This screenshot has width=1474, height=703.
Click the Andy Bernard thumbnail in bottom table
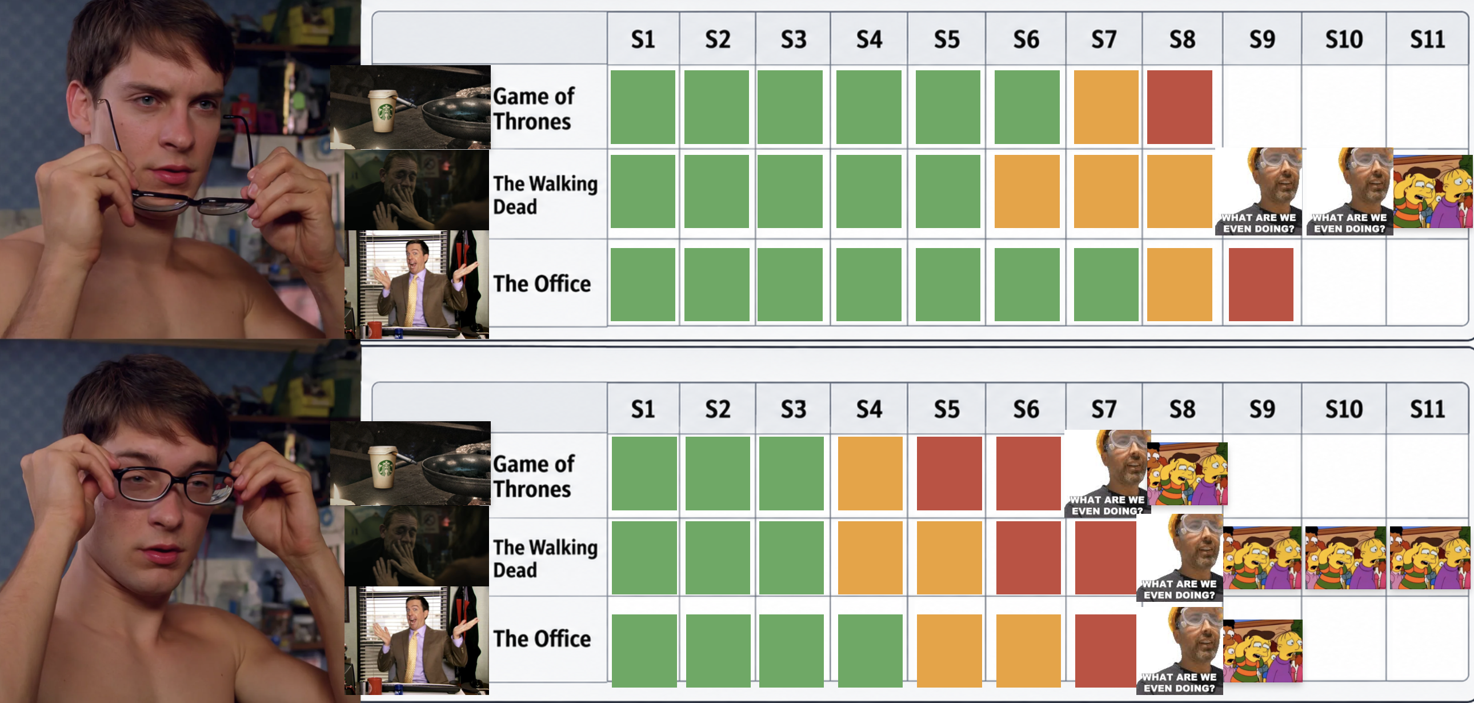(416, 641)
